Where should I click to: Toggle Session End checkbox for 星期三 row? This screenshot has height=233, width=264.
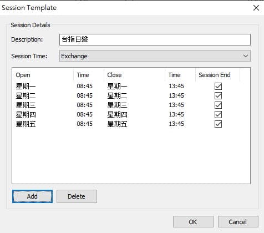tap(218, 105)
